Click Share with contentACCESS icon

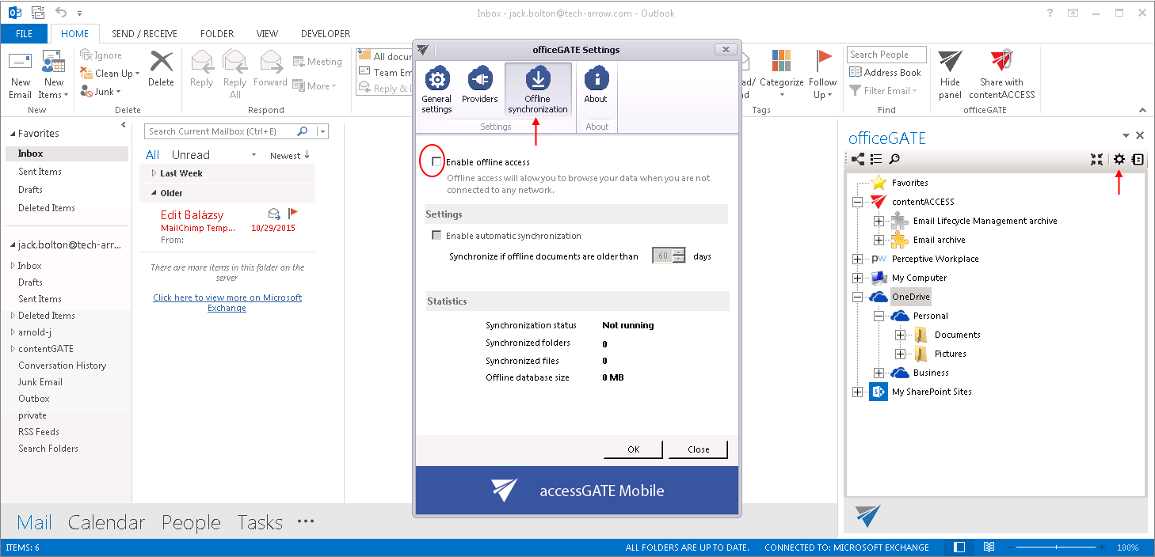pos(1001,74)
